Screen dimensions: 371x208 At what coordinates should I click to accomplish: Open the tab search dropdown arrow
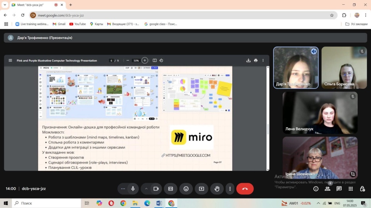pyautogui.click(x=5, y=5)
